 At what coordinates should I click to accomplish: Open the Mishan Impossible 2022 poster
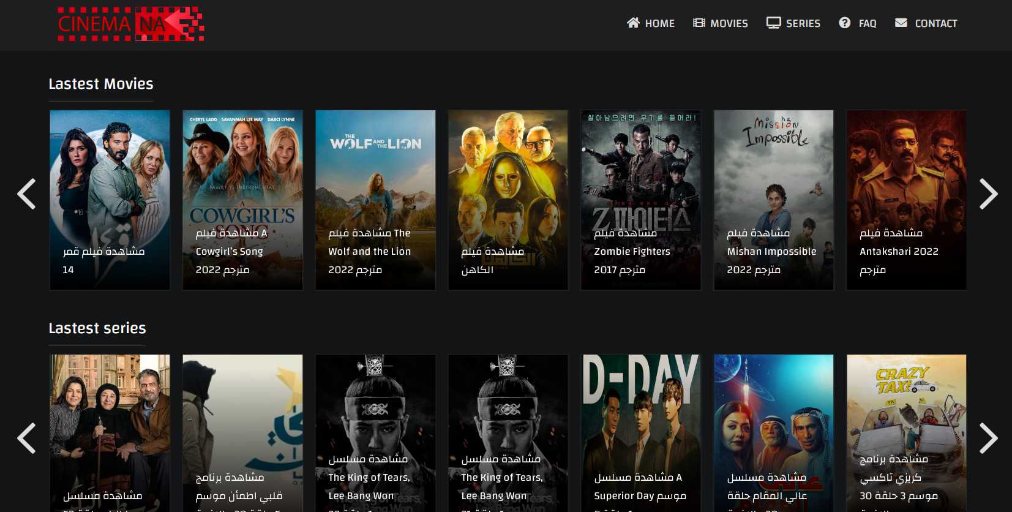[x=774, y=200]
